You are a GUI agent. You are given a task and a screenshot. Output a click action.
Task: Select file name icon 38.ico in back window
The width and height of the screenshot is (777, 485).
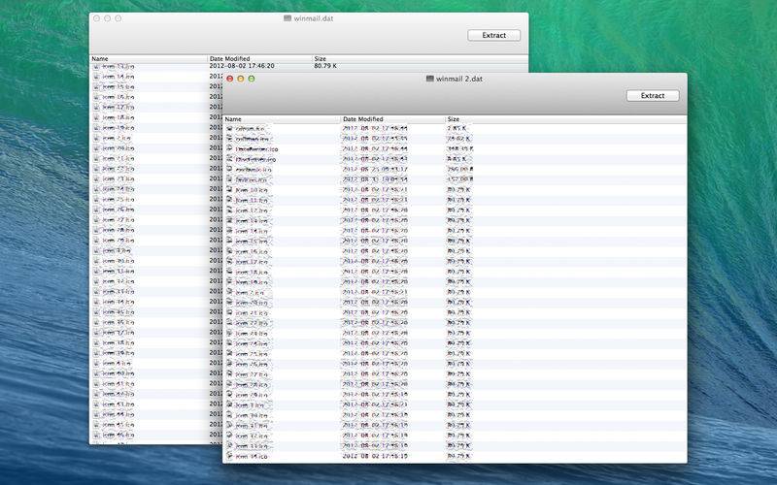[118, 342]
